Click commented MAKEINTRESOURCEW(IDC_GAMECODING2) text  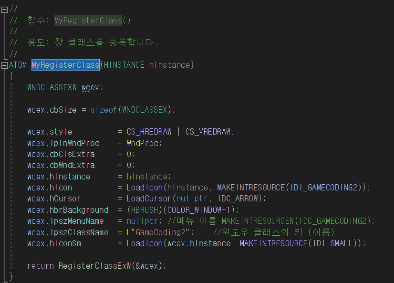pos(296,221)
